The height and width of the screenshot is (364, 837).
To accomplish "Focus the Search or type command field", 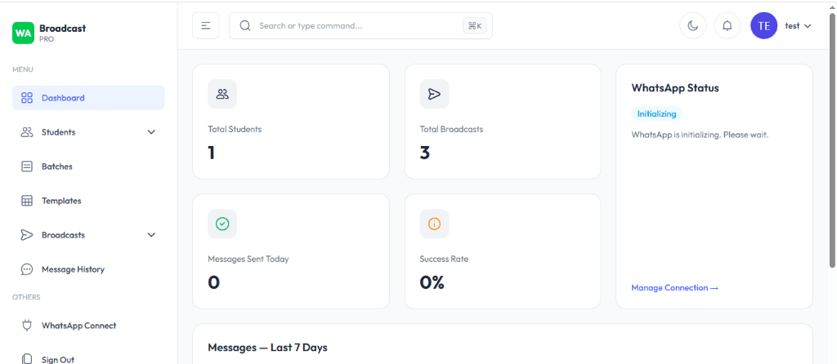I will 360,25.
